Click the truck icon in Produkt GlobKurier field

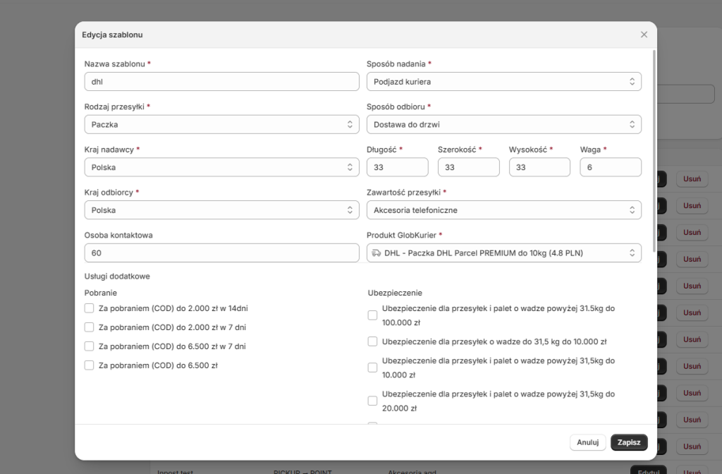click(x=377, y=253)
